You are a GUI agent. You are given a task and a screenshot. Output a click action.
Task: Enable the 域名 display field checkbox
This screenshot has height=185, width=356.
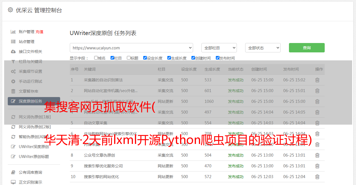point(96,58)
